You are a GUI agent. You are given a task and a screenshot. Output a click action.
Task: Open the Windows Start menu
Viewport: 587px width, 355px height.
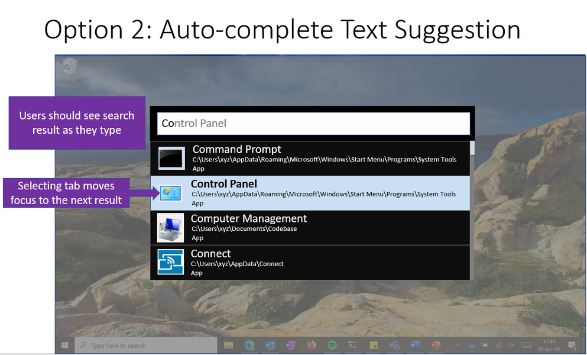[65, 346]
